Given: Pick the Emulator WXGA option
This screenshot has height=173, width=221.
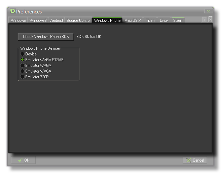Looking at the screenshot, I should click(23, 71).
